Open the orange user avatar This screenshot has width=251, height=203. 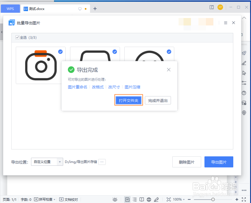tap(220, 7)
